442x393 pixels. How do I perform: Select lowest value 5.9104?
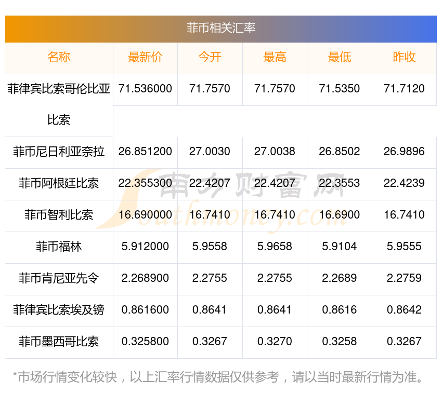coord(340,247)
